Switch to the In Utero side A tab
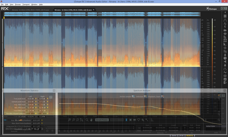The width and height of the screenshot is (228, 137). click(x=31, y=10)
